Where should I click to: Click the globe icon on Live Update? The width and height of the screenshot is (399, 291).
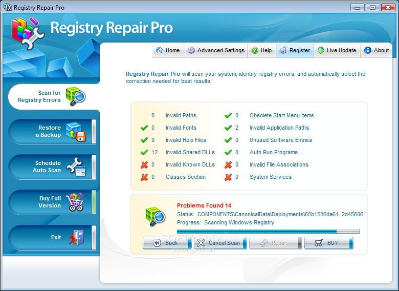[x=321, y=50]
